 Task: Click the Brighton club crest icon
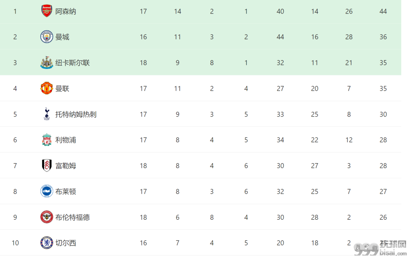point(47,191)
